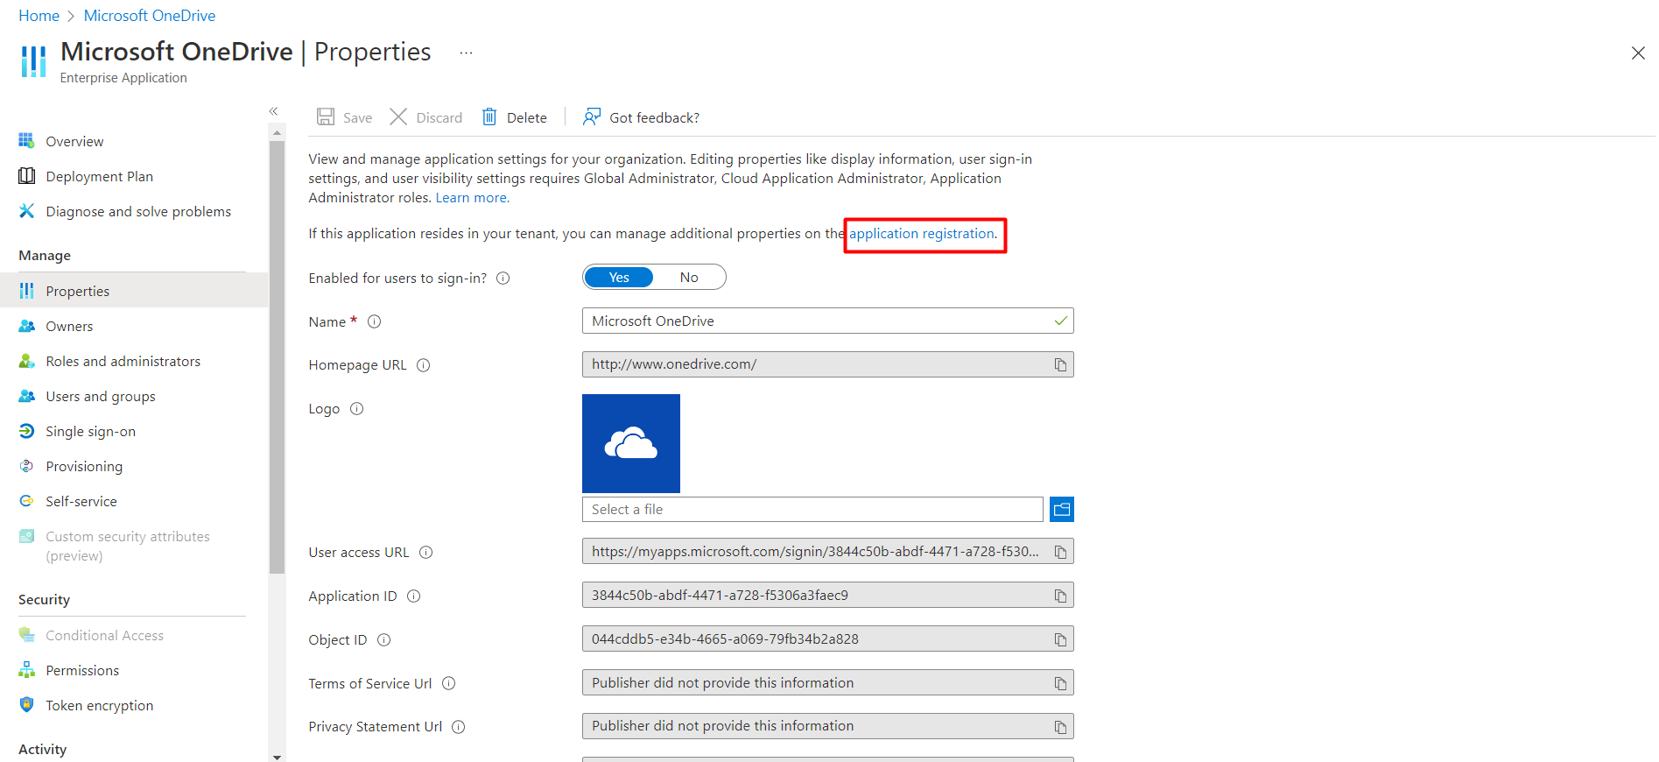
Task: Copy the Homepage URL value
Action: [x=1060, y=364]
